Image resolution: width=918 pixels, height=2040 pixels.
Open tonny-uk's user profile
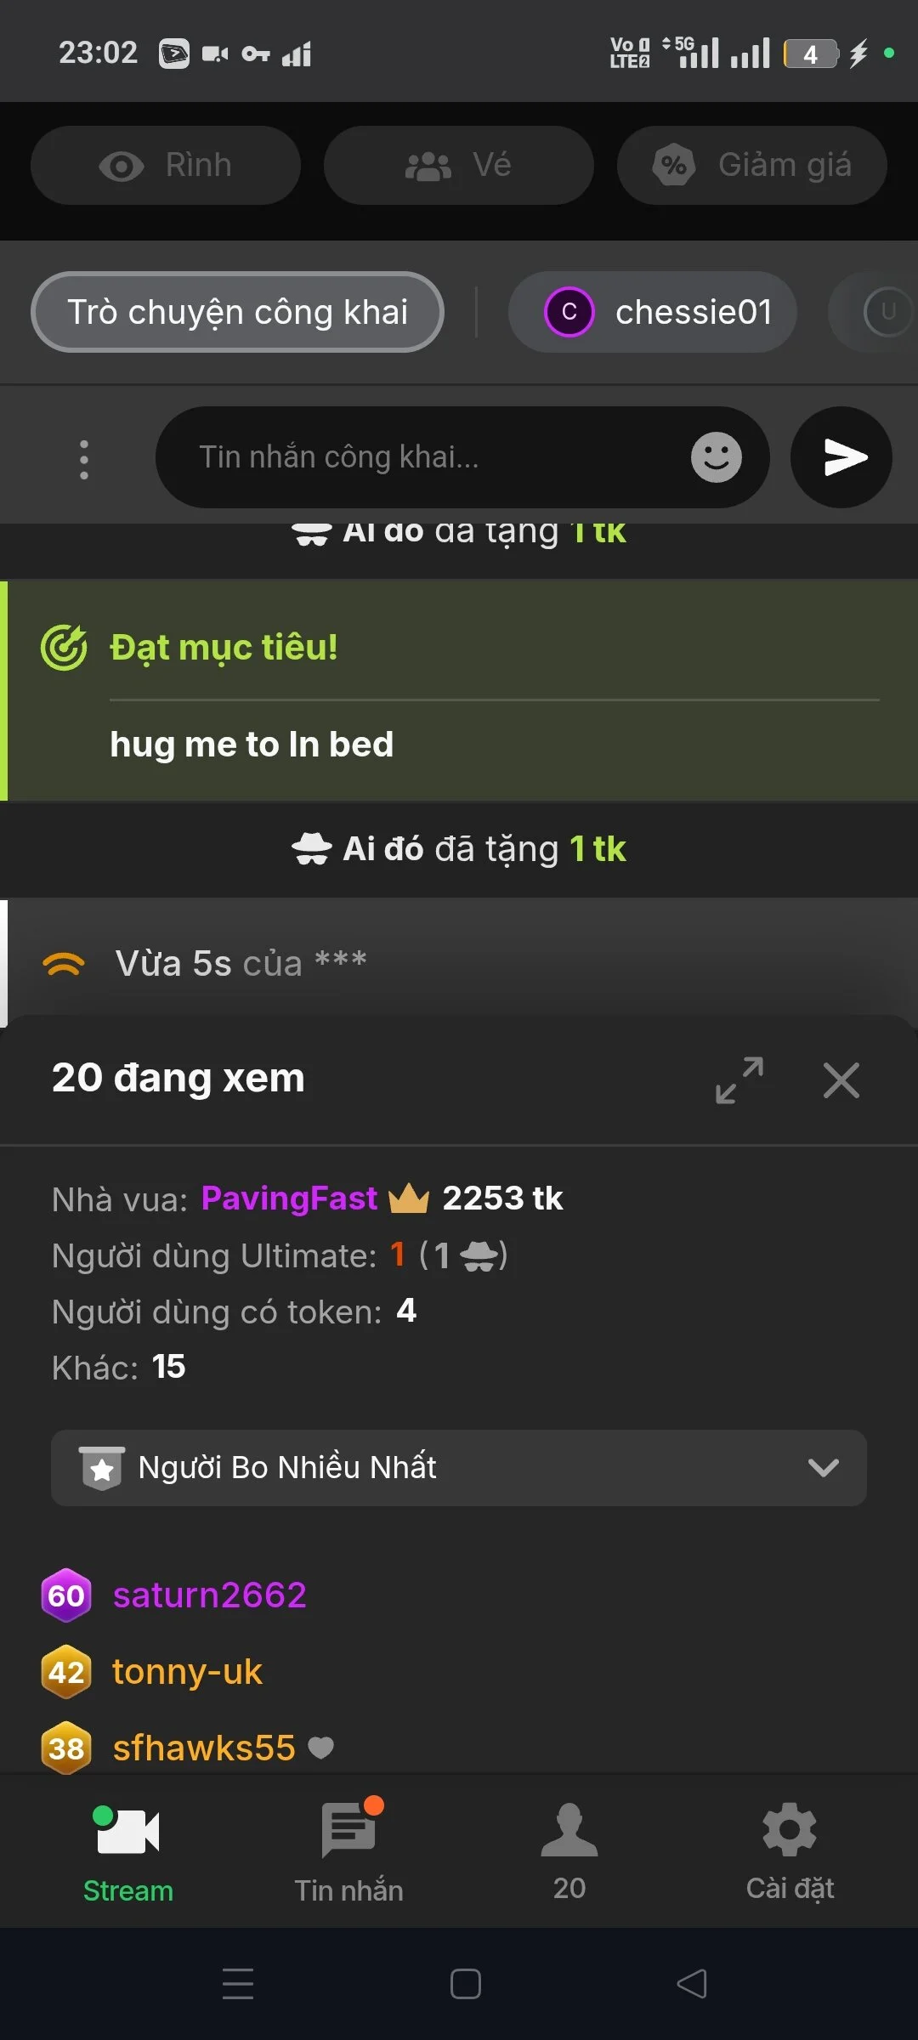tap(187, 1672)
